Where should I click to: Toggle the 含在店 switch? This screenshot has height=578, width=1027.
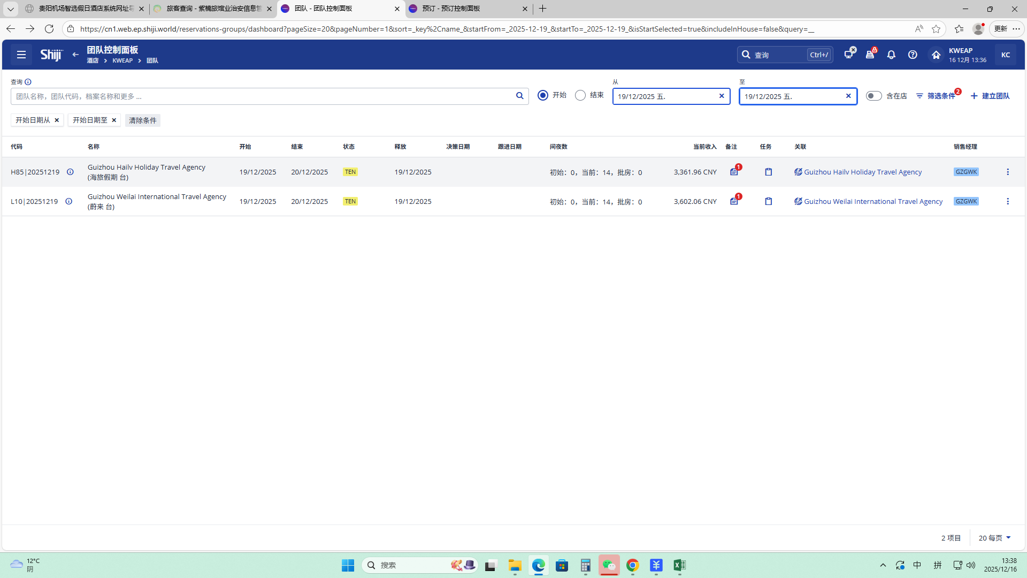pyautogui.click(x=873, y=96)
